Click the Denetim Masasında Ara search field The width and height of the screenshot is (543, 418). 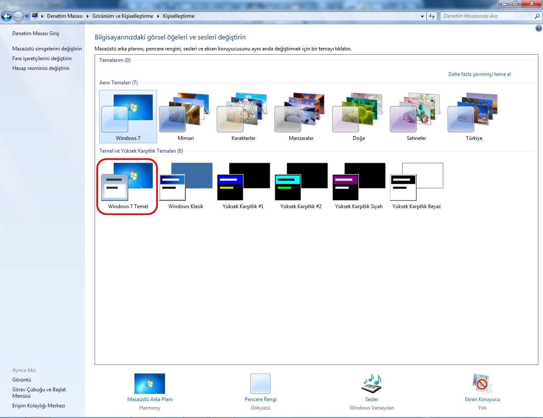click(x=487, y=16)
